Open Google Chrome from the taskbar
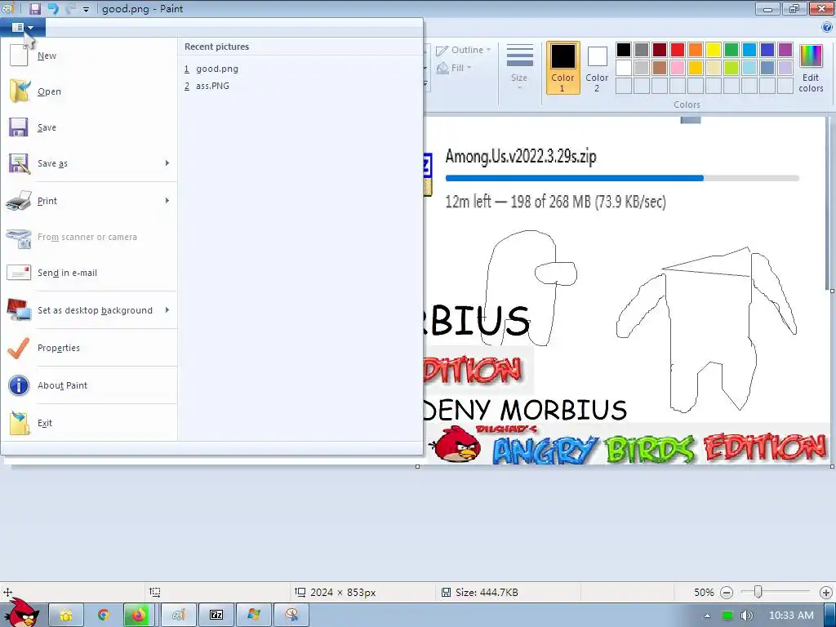Image resolution: width=836 pixels, height=627 pixels. tap(103, 616)
